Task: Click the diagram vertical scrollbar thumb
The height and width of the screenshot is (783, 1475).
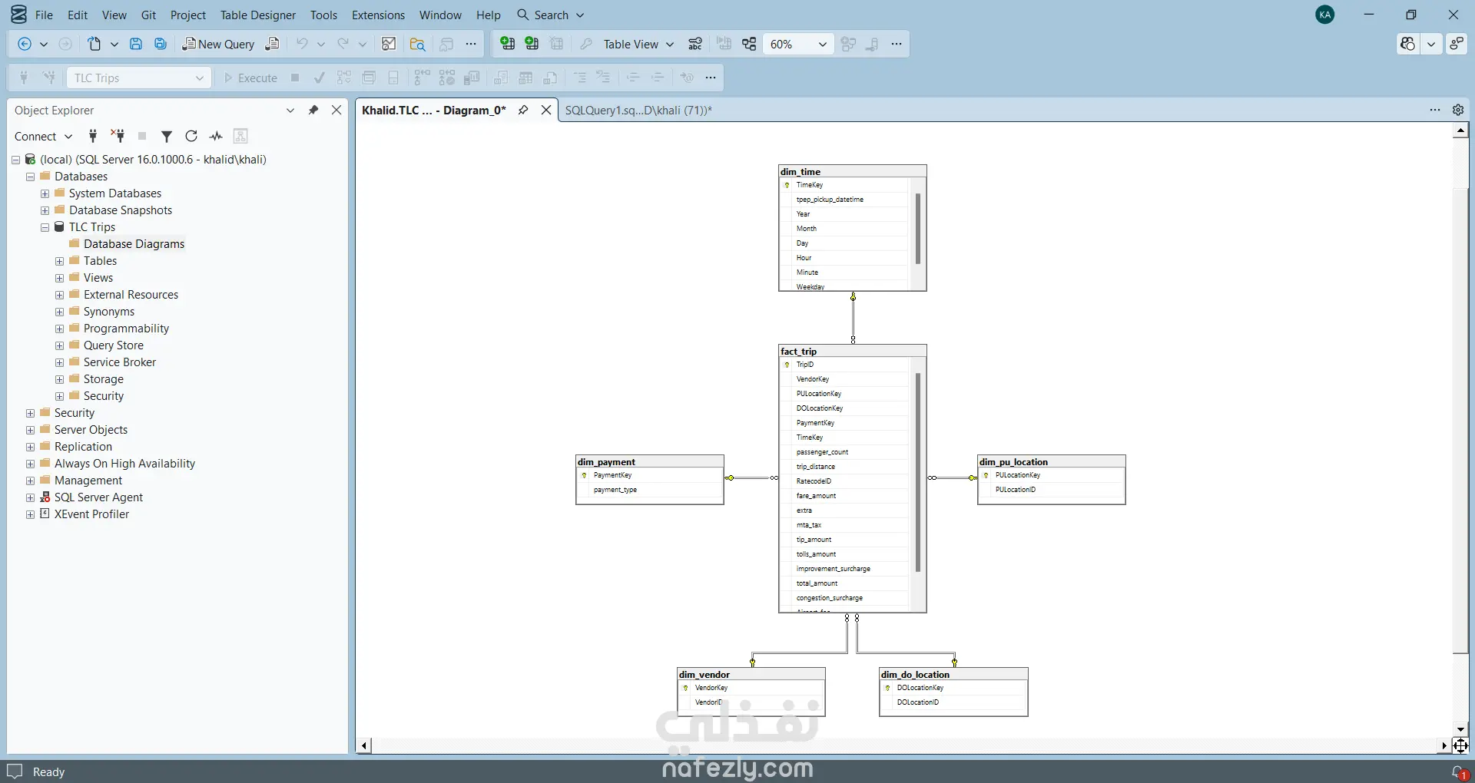Action: pos(1460,421)
